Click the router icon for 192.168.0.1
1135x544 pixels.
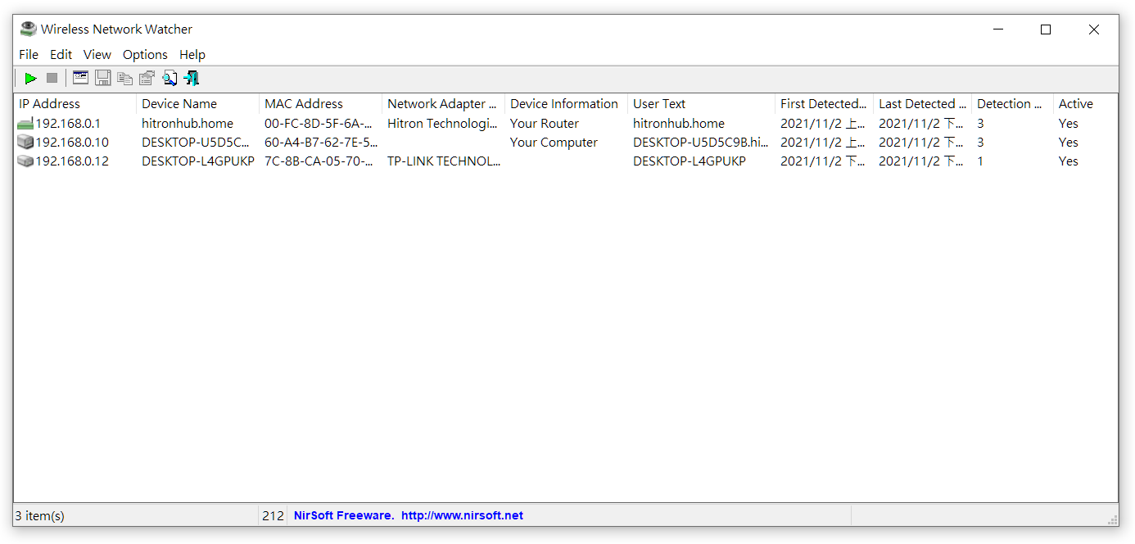click(x=25, y=124)
